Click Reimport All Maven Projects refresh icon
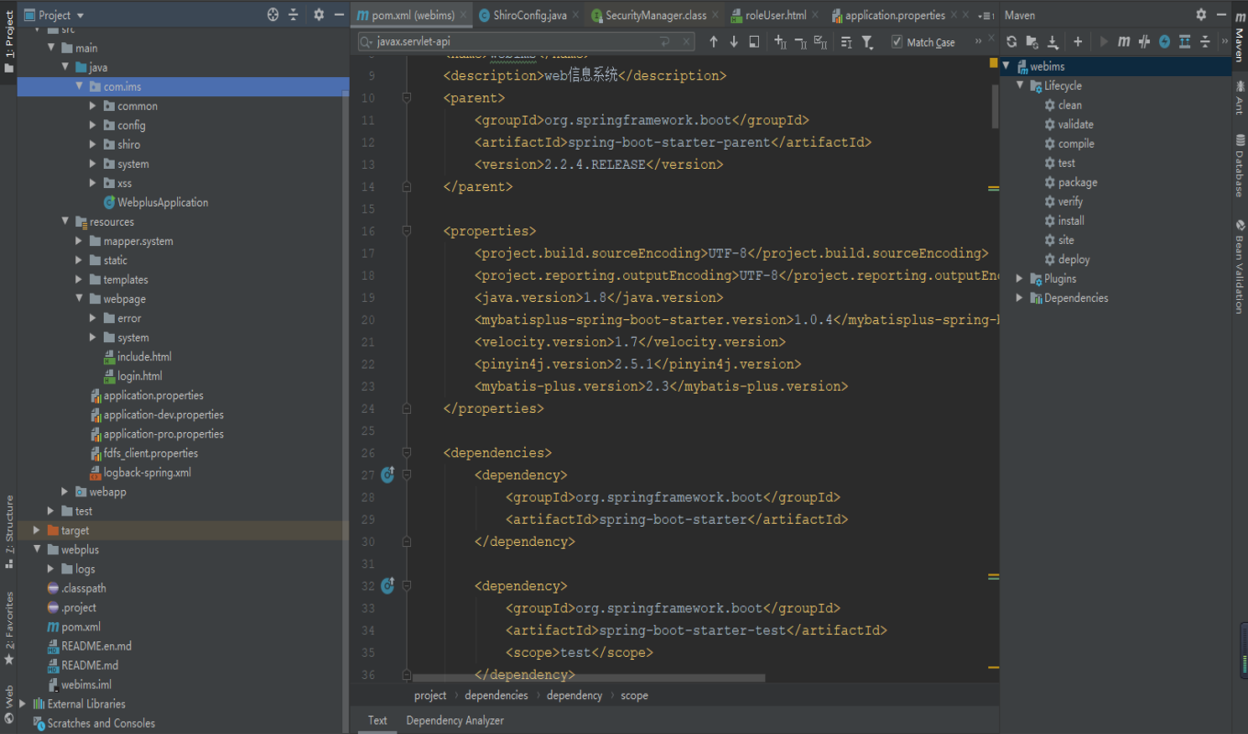 1011,41
